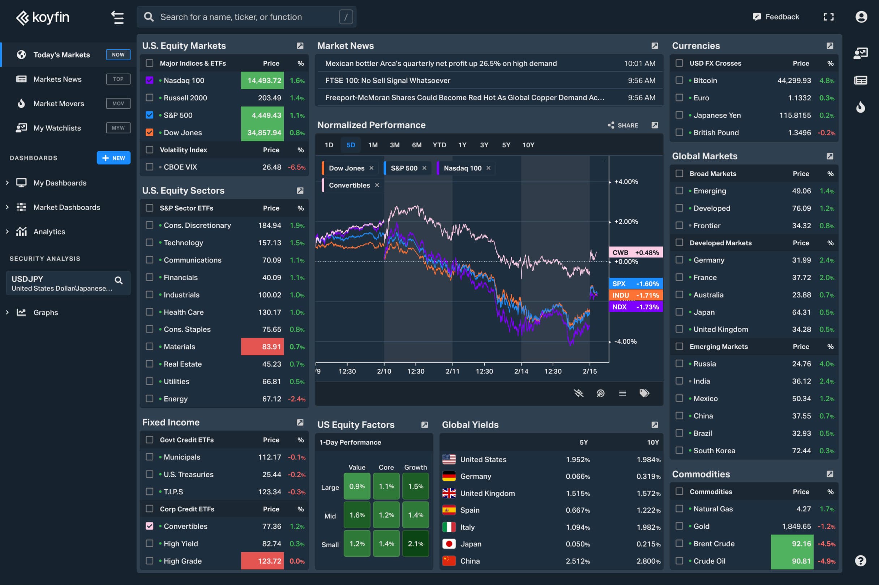Toggle fullscreen mode icon
This screenshot has height=585, width=879.
coord(829,17)
